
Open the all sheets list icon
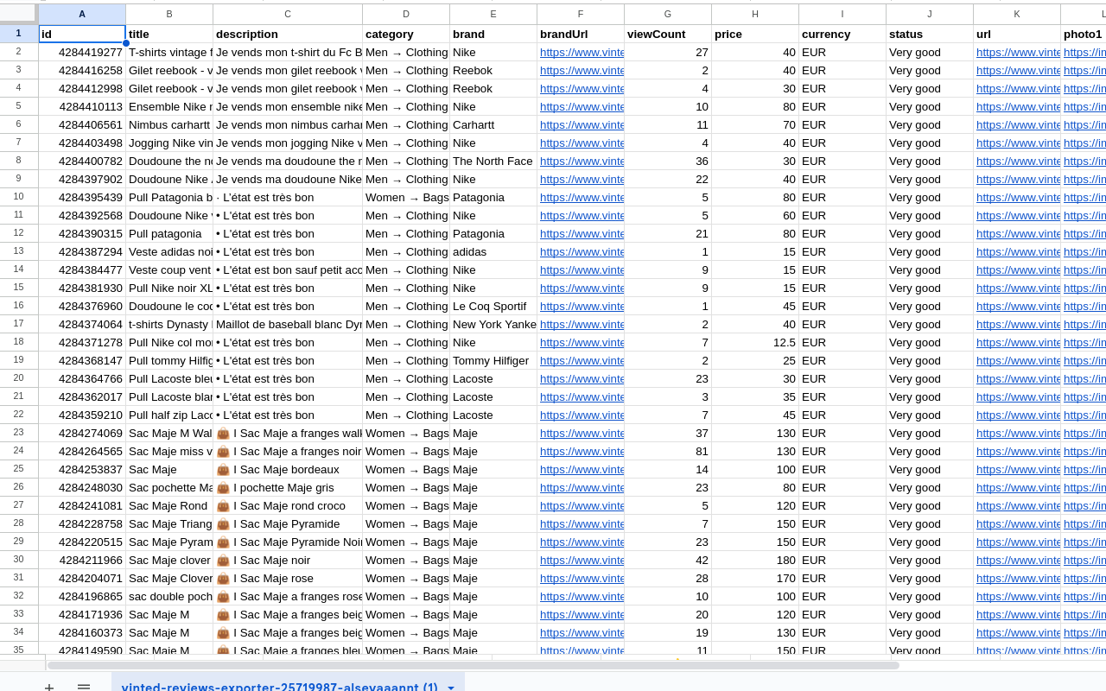(84, 688)
